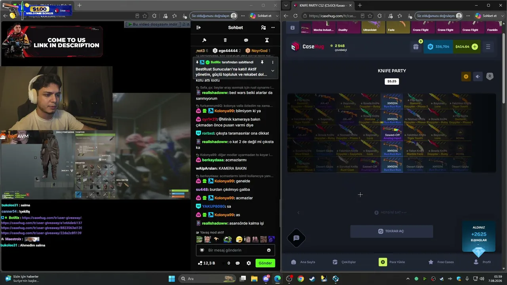Click the 336,704 diamonds balance
The width and height of the screenshot is (507, 285).
[x=438, y=47]
